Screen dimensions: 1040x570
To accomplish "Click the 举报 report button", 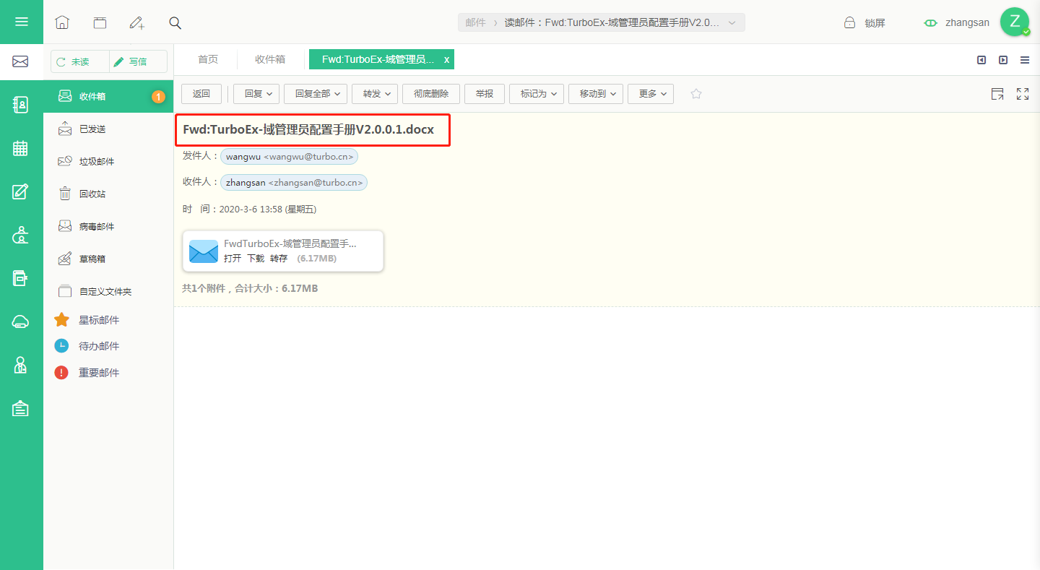I will pyautogui.click(x=485, y=94).
